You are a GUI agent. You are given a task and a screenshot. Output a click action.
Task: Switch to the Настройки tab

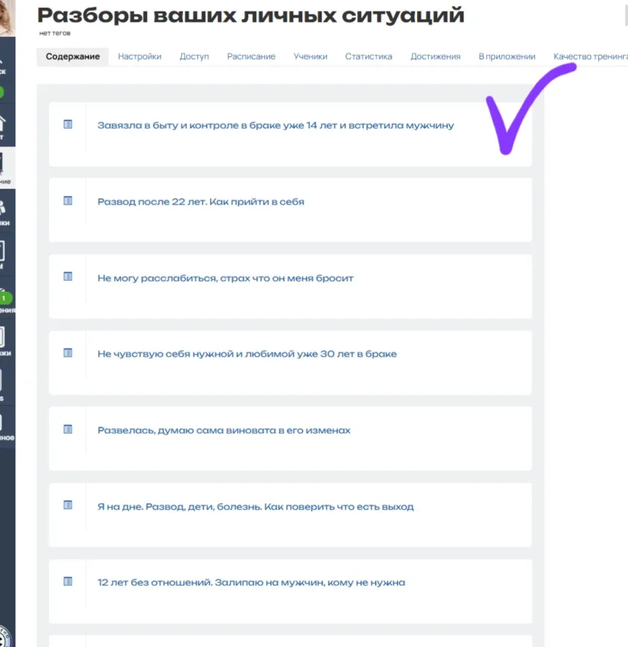click(140, 57)
